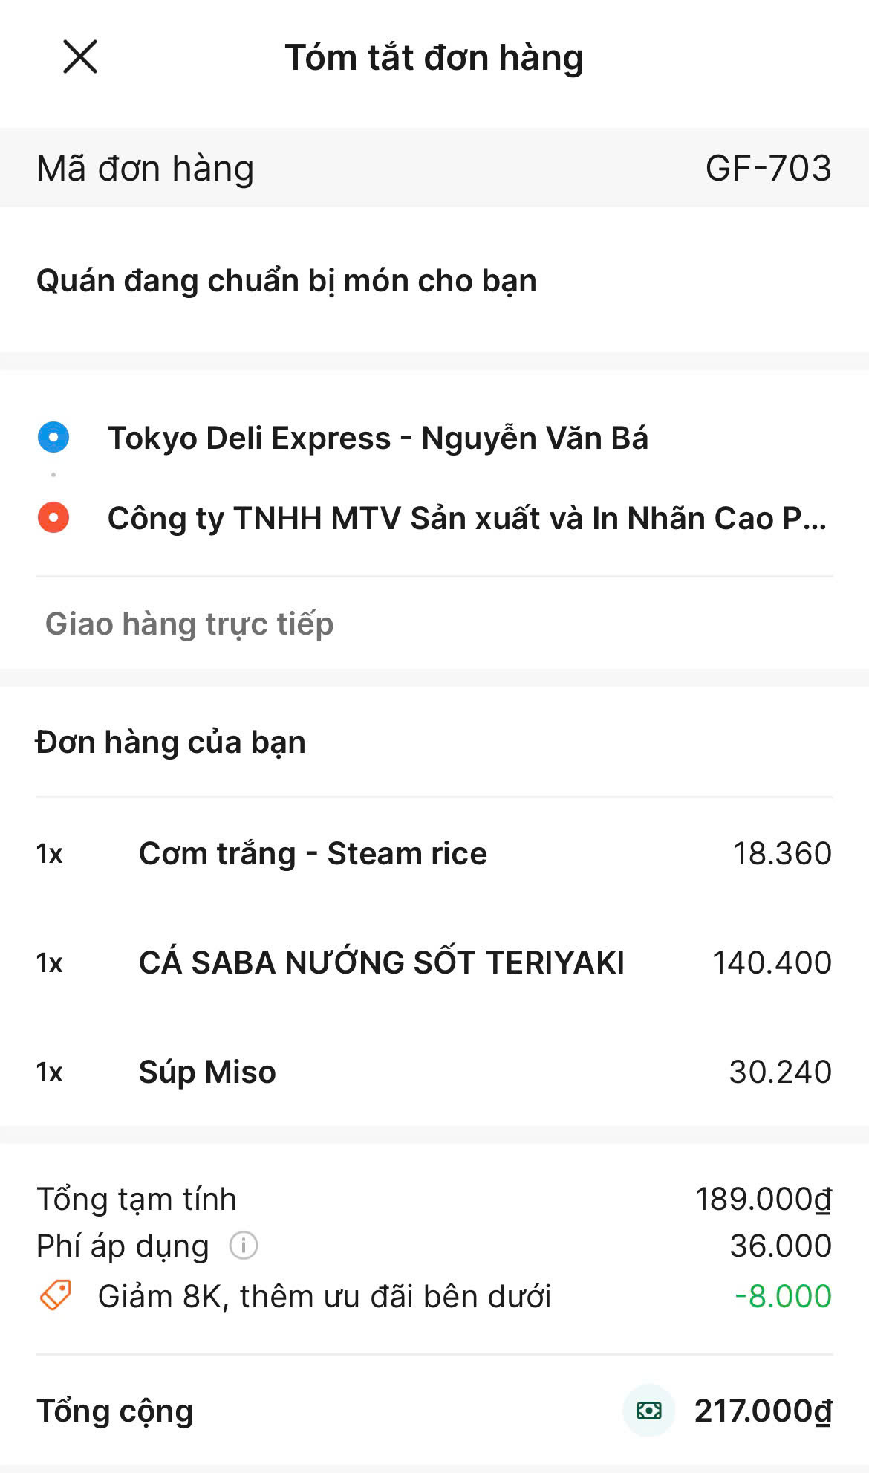
Task: Tap the Đơn hàng của bạn heading
Action: (x=170, y=742)
